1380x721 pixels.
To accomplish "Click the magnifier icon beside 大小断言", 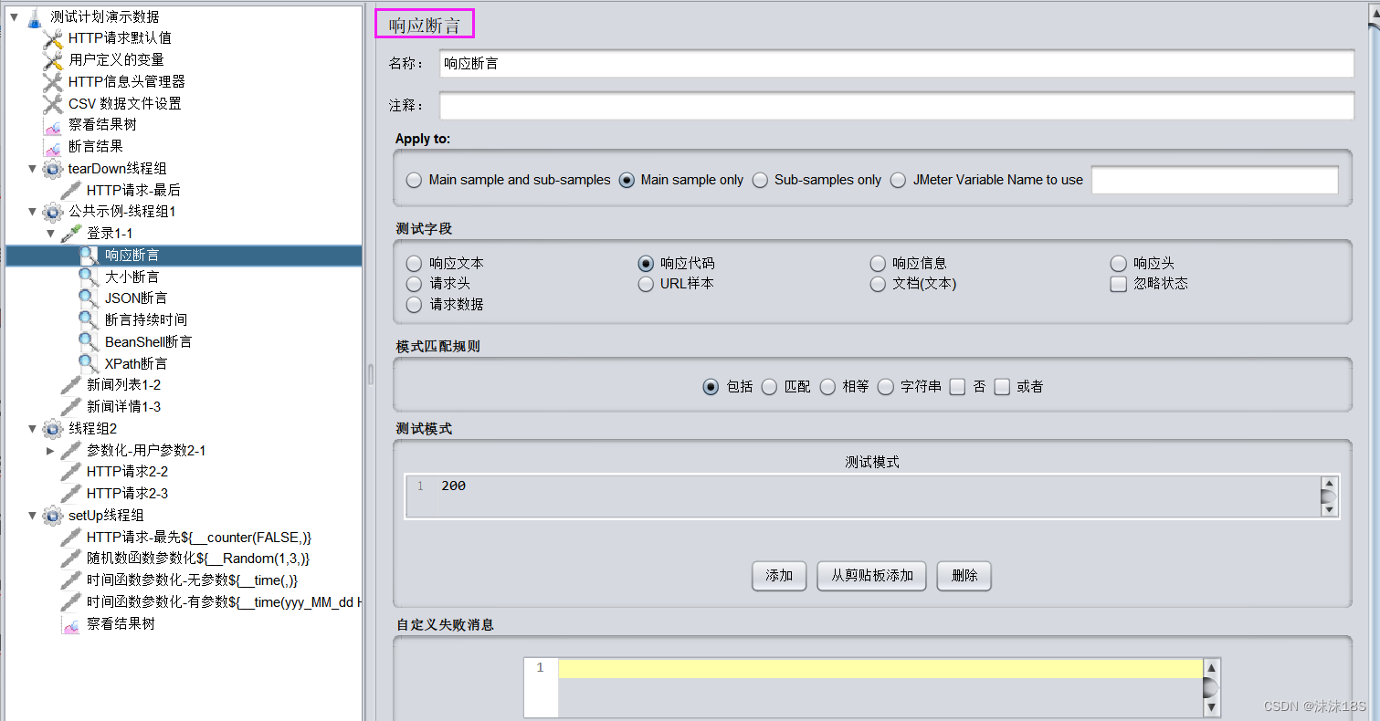I will point(89,277).
